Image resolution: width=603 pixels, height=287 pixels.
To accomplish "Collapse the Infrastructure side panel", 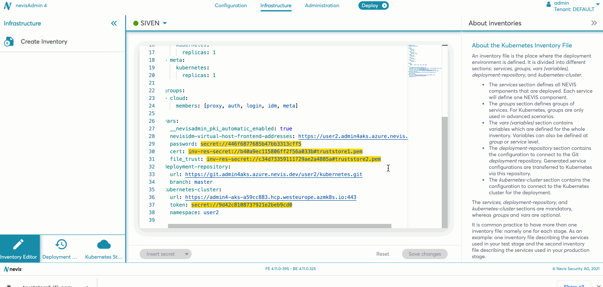I will tap(114, 23).
